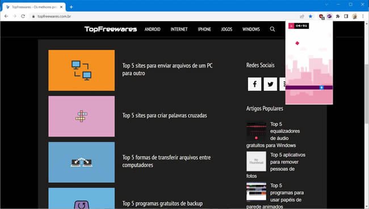This screenshot has height=209, width=369.
Task: Click the page vertical scrollbar
Action: tap(367, 93)
